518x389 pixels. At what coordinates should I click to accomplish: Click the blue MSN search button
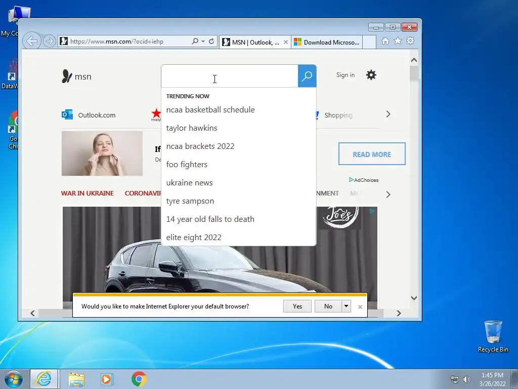(307, 76)
